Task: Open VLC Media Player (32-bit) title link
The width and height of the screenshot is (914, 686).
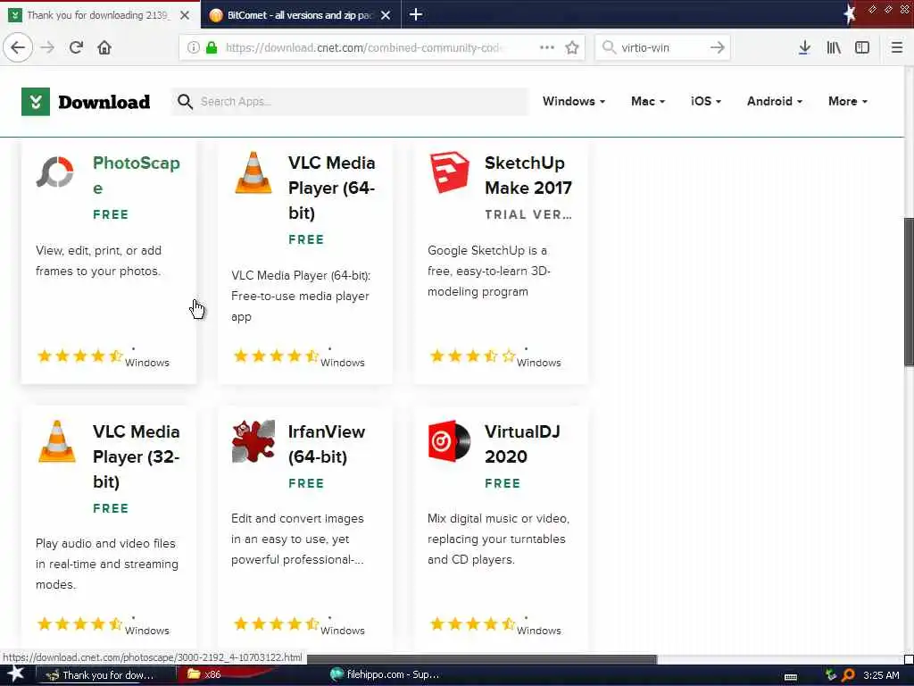Action: (137, 456)
